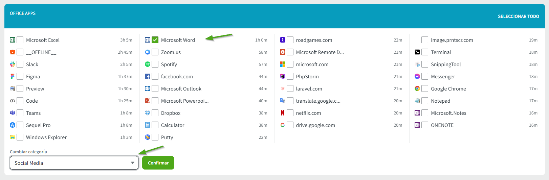Click the Terminal app icon

[417, 52]
